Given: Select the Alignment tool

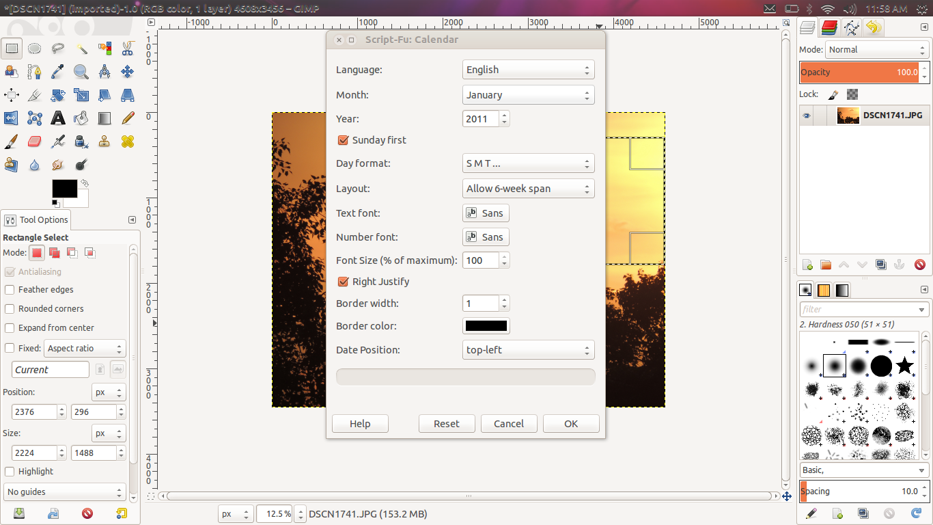Looking at the screenshot, I should pyautogui.click(x=12, y=95).
